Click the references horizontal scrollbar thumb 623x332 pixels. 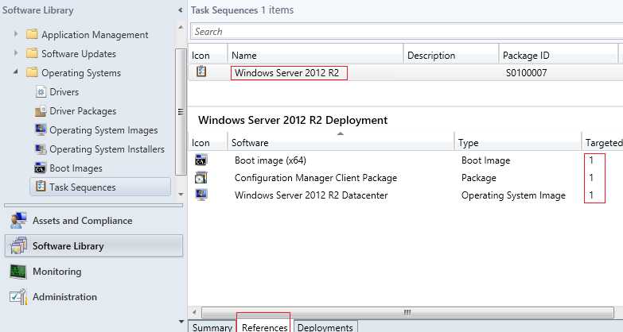tap(407, 312)
